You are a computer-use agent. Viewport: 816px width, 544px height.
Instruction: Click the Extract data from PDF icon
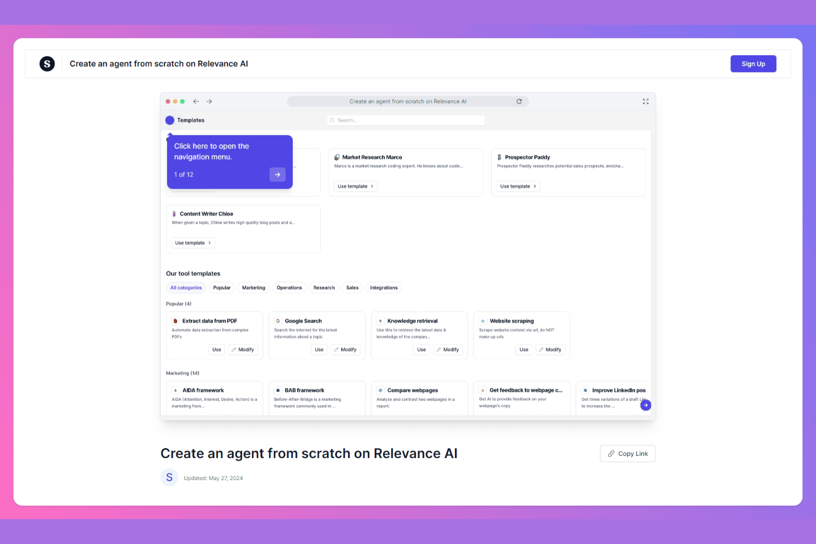point(175,321)
